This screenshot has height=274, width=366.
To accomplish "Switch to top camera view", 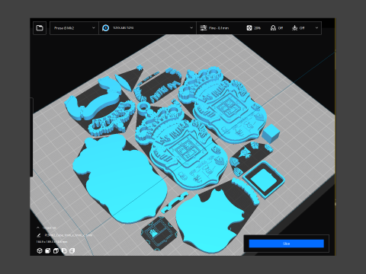I will [x=56, y=251].
